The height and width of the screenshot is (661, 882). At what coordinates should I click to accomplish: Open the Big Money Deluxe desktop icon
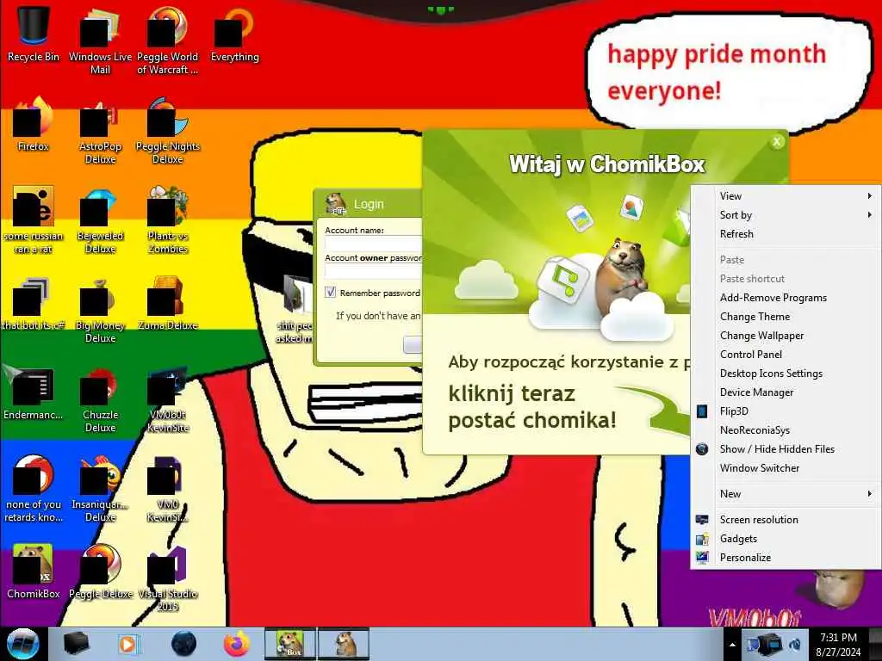(x=100, y=310)
